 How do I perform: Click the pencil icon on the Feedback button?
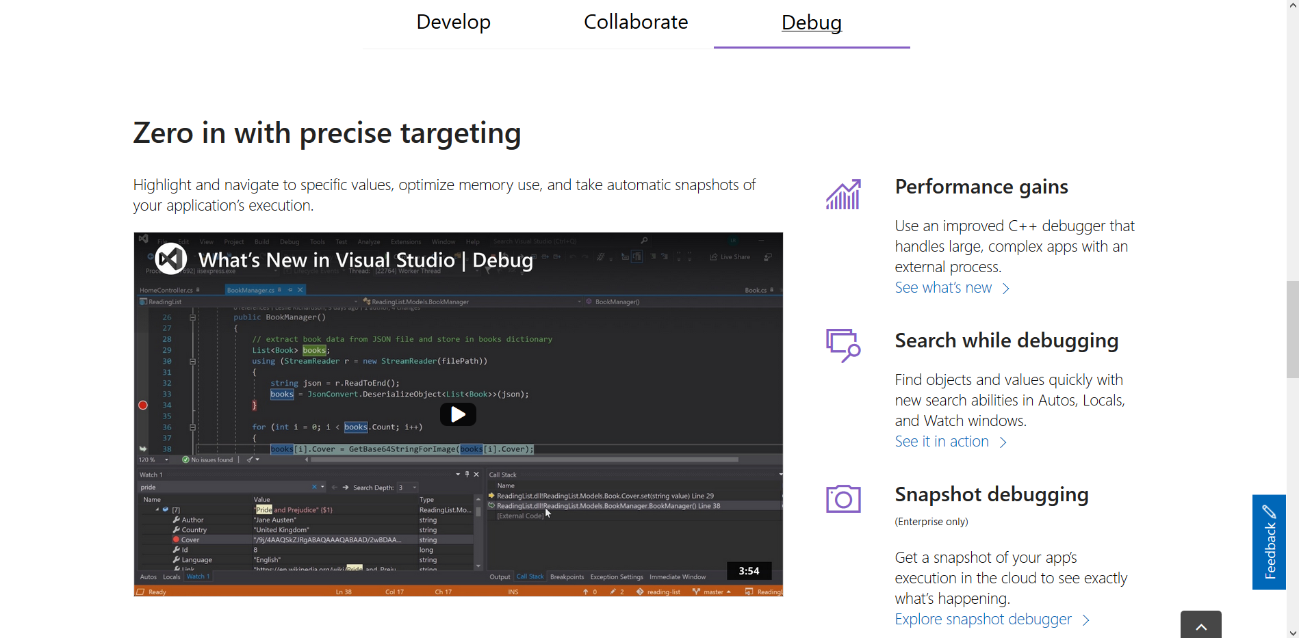tap(1270, 511)
